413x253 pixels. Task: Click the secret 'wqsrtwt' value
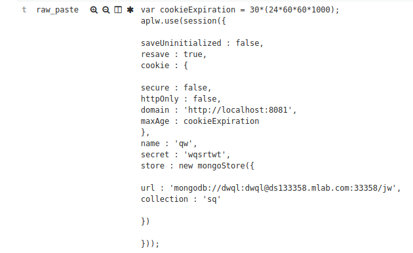pos(206,155)
